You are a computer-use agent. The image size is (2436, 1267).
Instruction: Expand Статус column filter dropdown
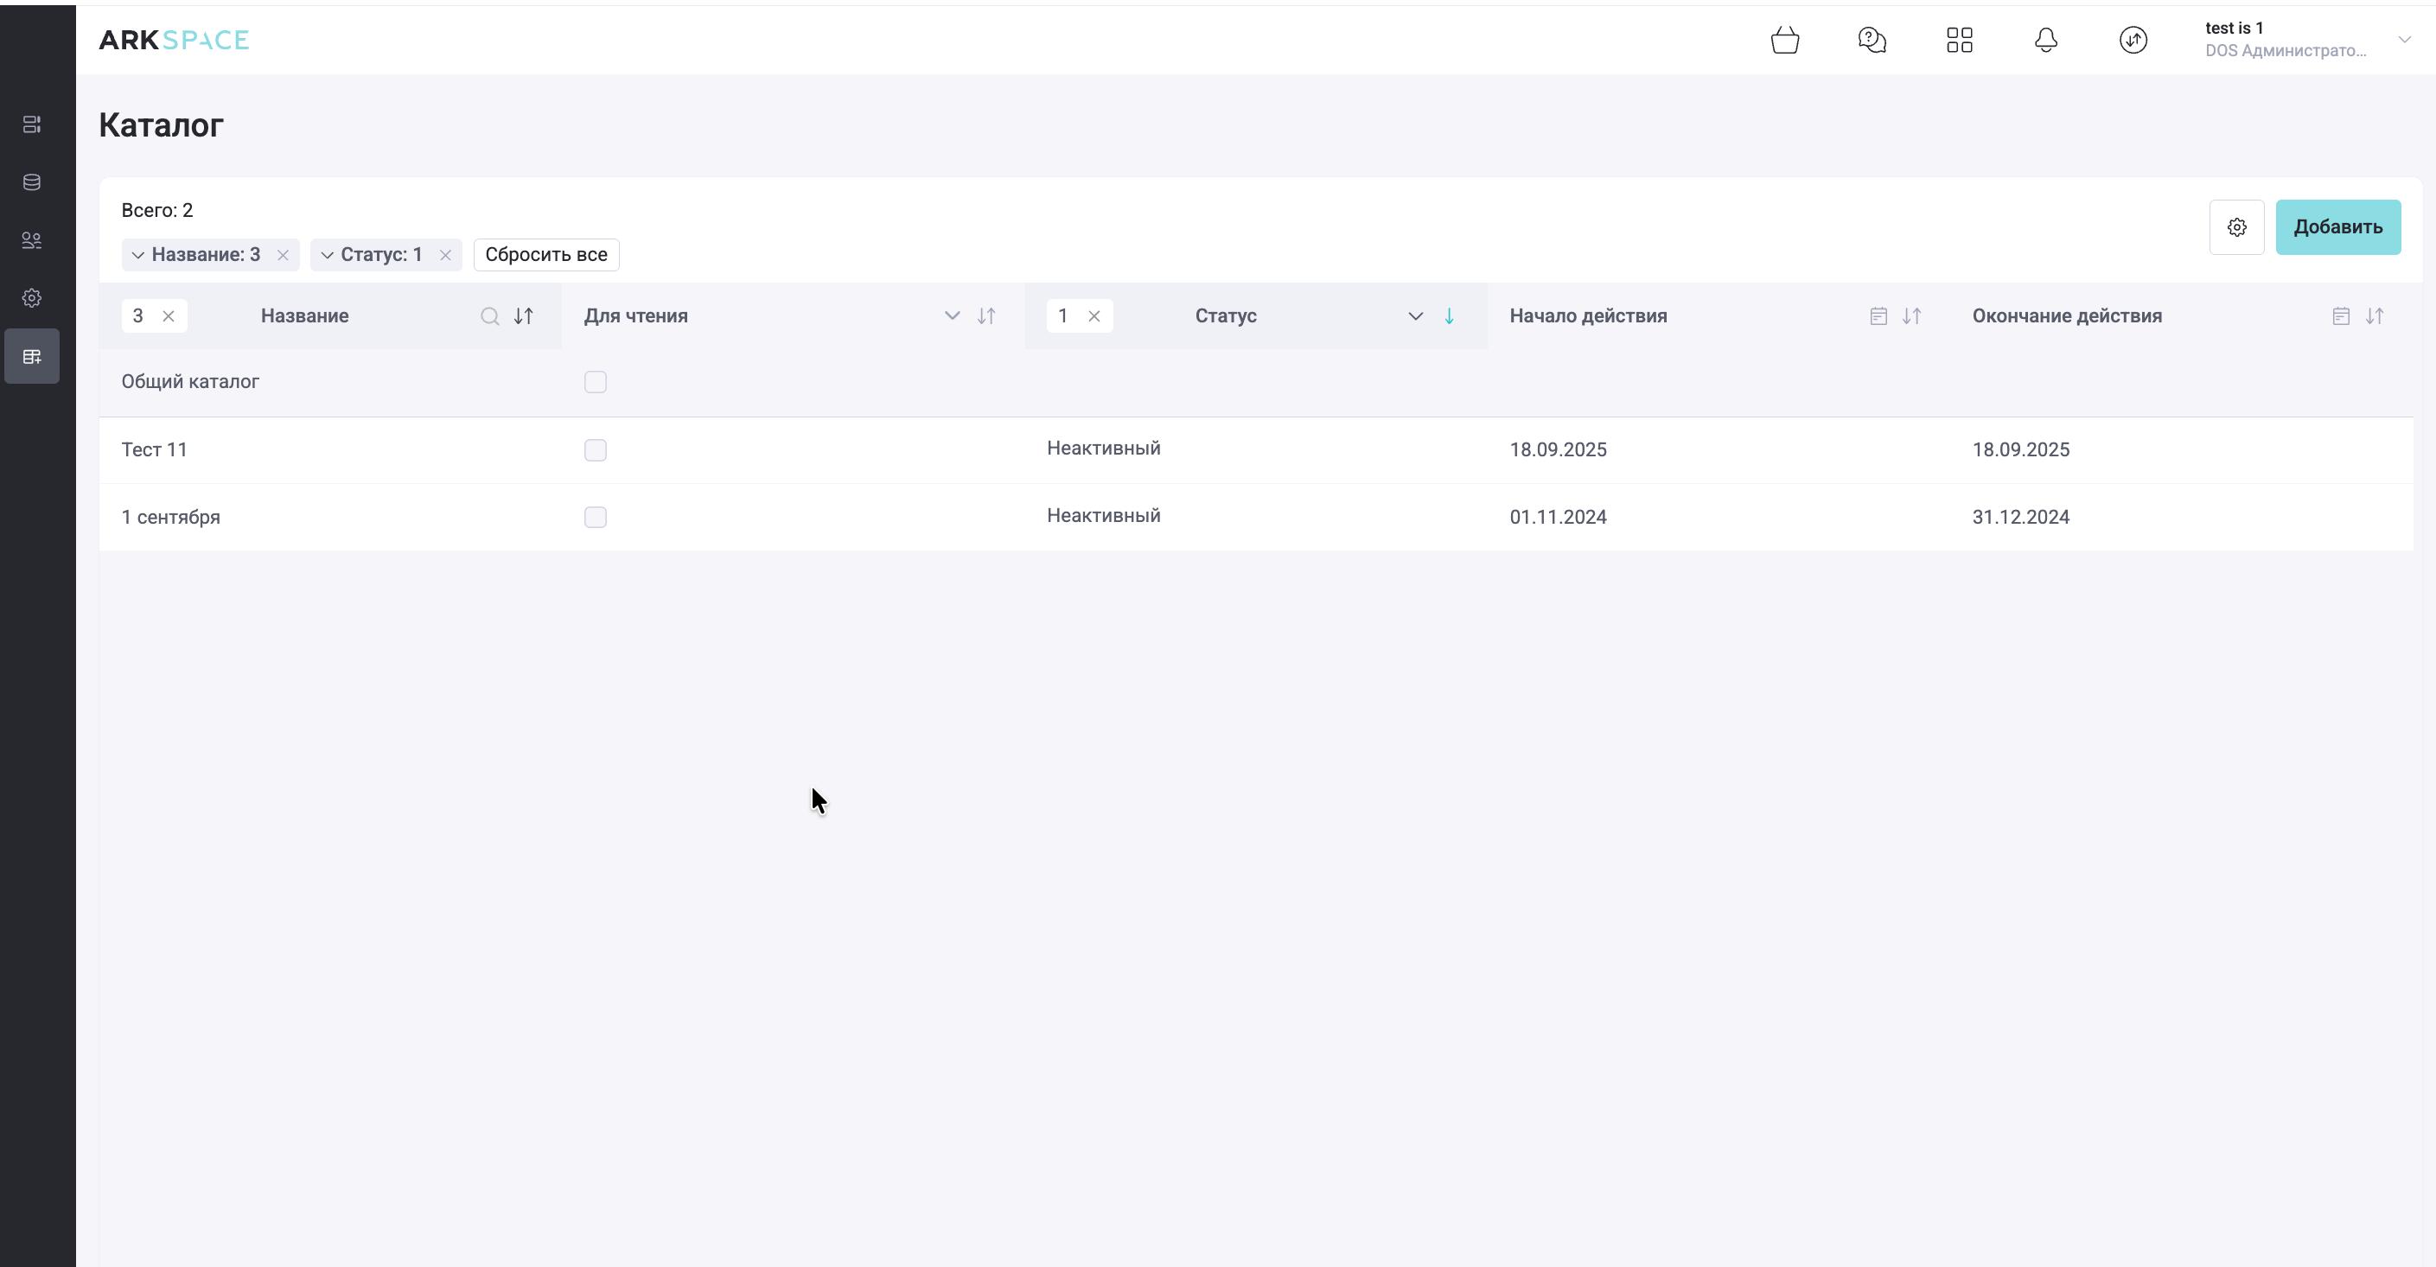click(x=1415, y=315)
